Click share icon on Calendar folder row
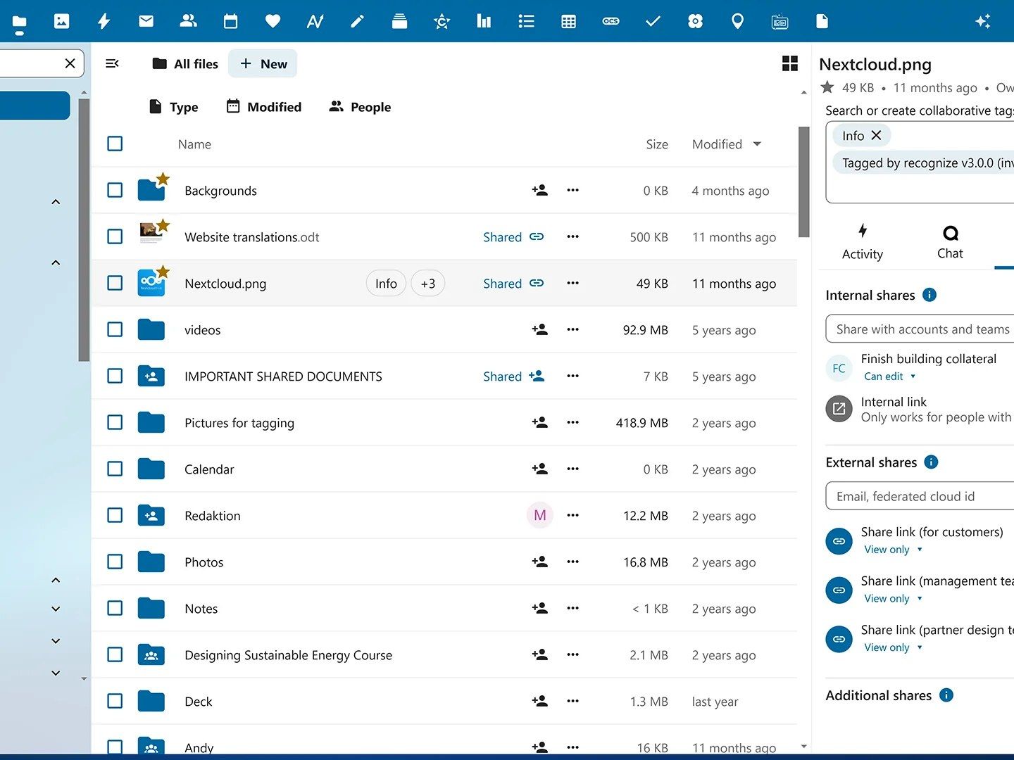 [x=540, y=469]
